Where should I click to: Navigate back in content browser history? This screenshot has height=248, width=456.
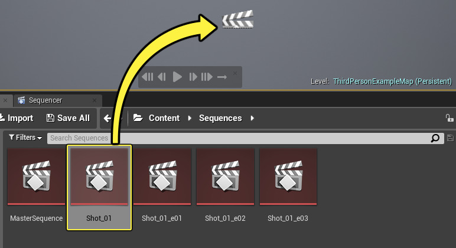(108, 118)
